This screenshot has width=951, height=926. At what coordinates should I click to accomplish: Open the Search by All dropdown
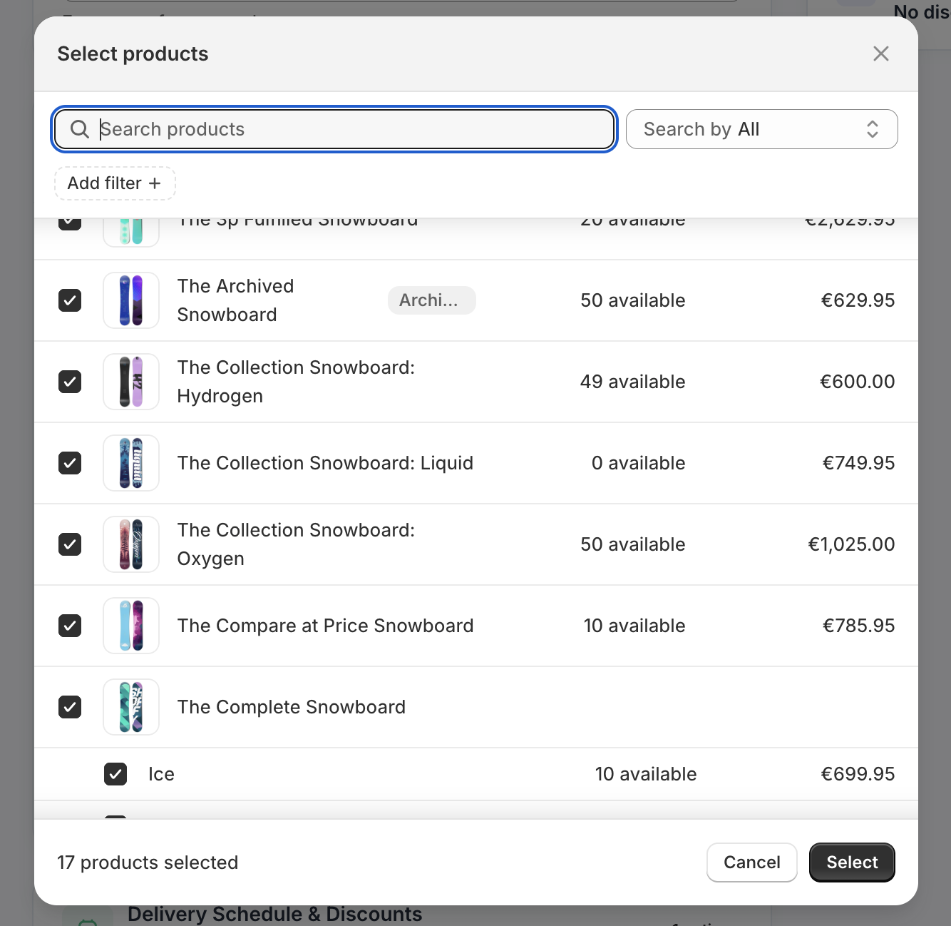(761, 129)
